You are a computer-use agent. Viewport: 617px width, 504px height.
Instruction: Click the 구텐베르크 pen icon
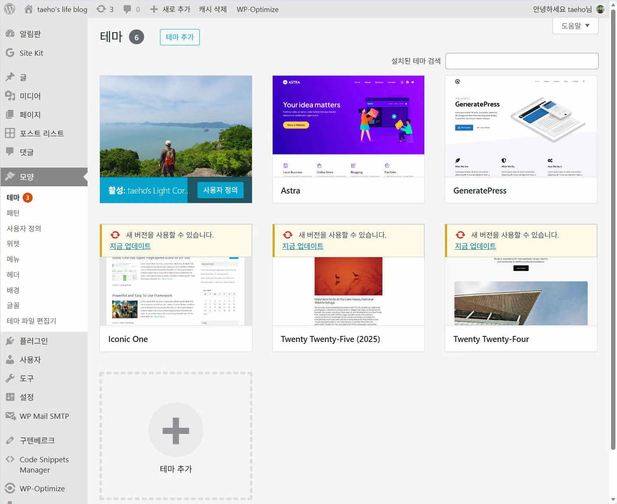pos(10,440)
